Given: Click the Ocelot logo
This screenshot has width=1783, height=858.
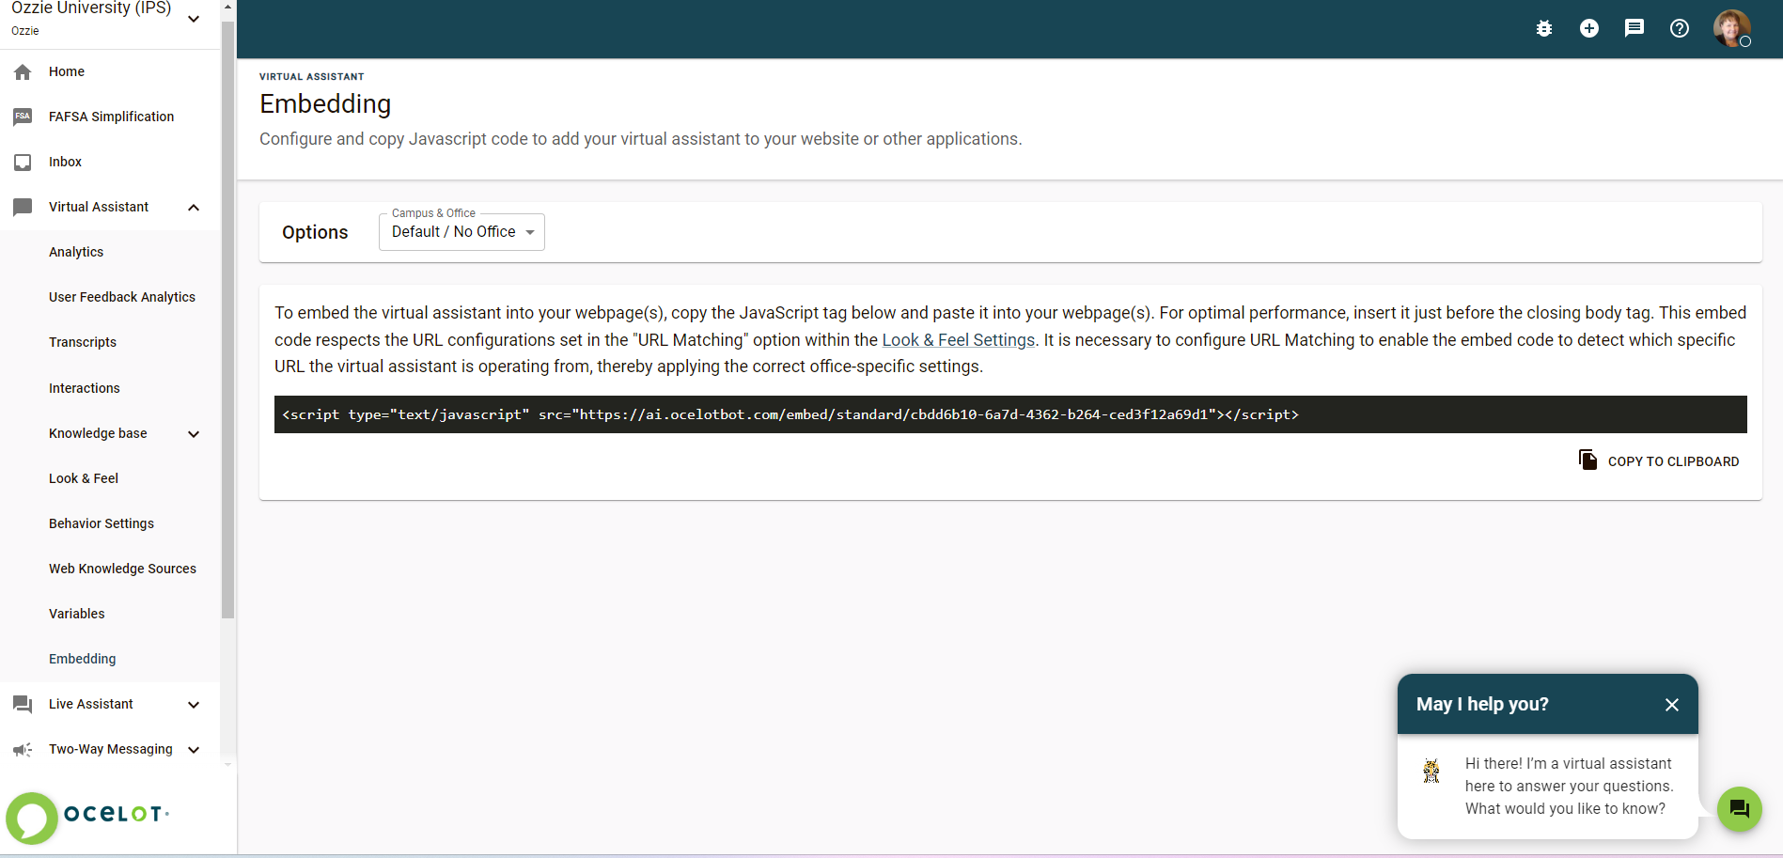Looking at the screenshot, I should [x=88, y=818].
